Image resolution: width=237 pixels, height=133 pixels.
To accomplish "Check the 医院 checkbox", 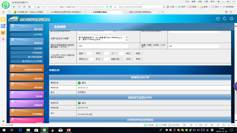I will 85,53.
